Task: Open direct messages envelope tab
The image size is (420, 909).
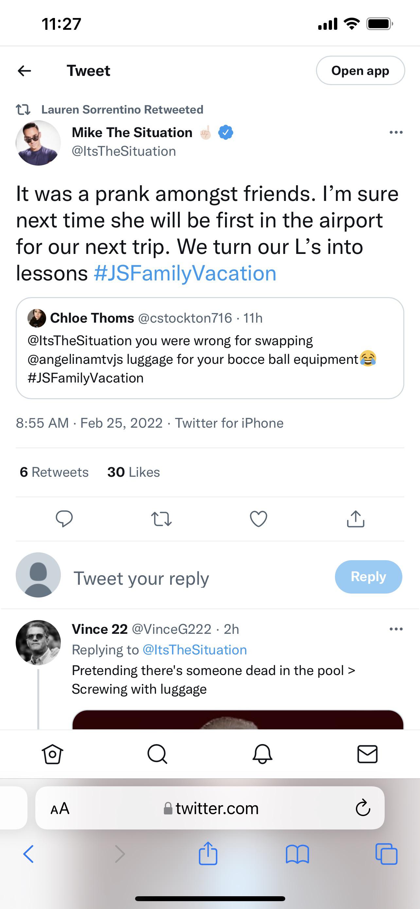Action: tap(367, 754)
